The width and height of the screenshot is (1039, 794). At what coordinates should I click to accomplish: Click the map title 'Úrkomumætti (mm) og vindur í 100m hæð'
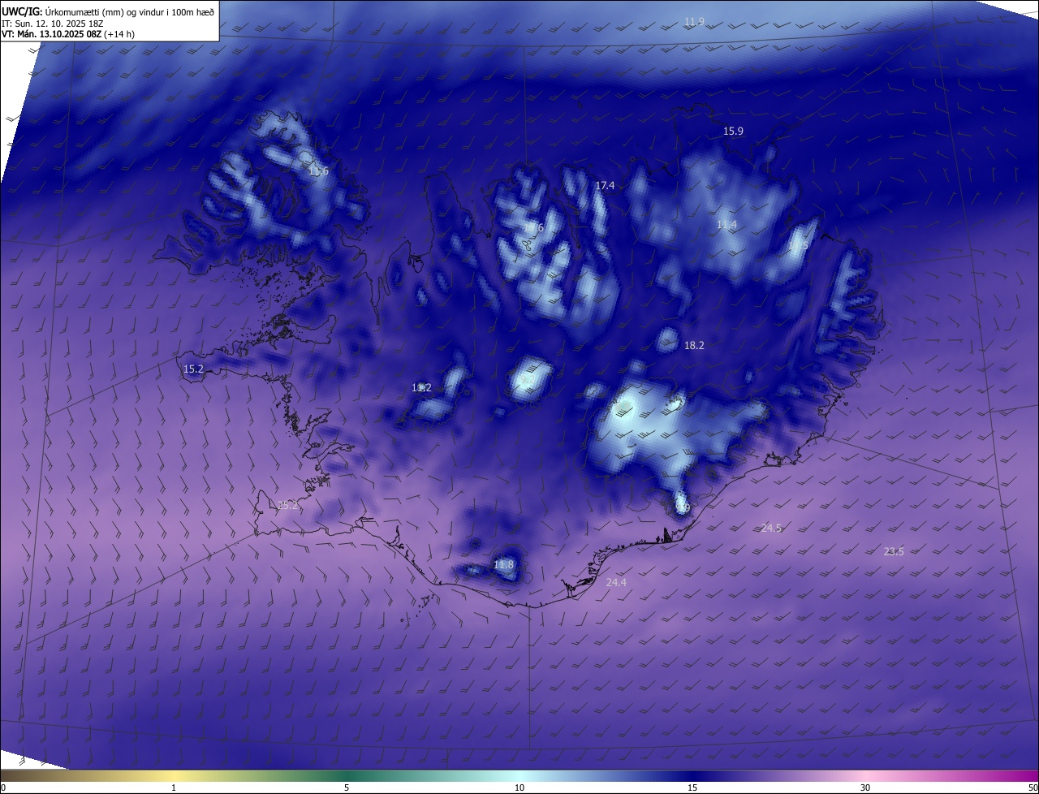tap(129, 11)
